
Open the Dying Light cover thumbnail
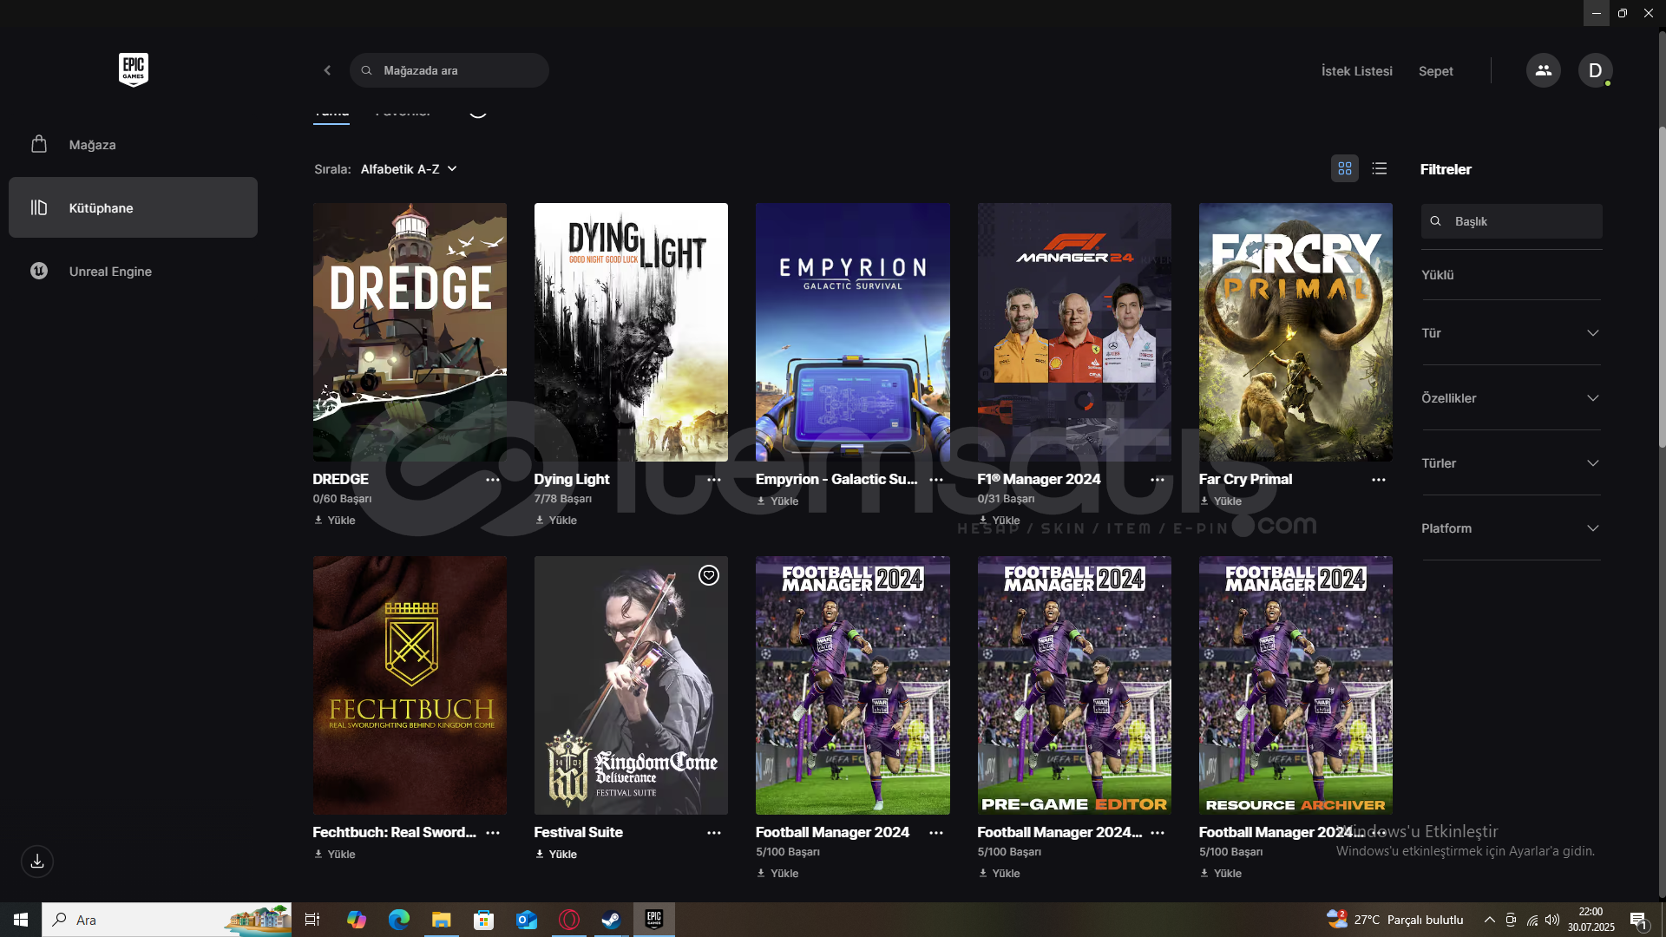tap(631, 332)
